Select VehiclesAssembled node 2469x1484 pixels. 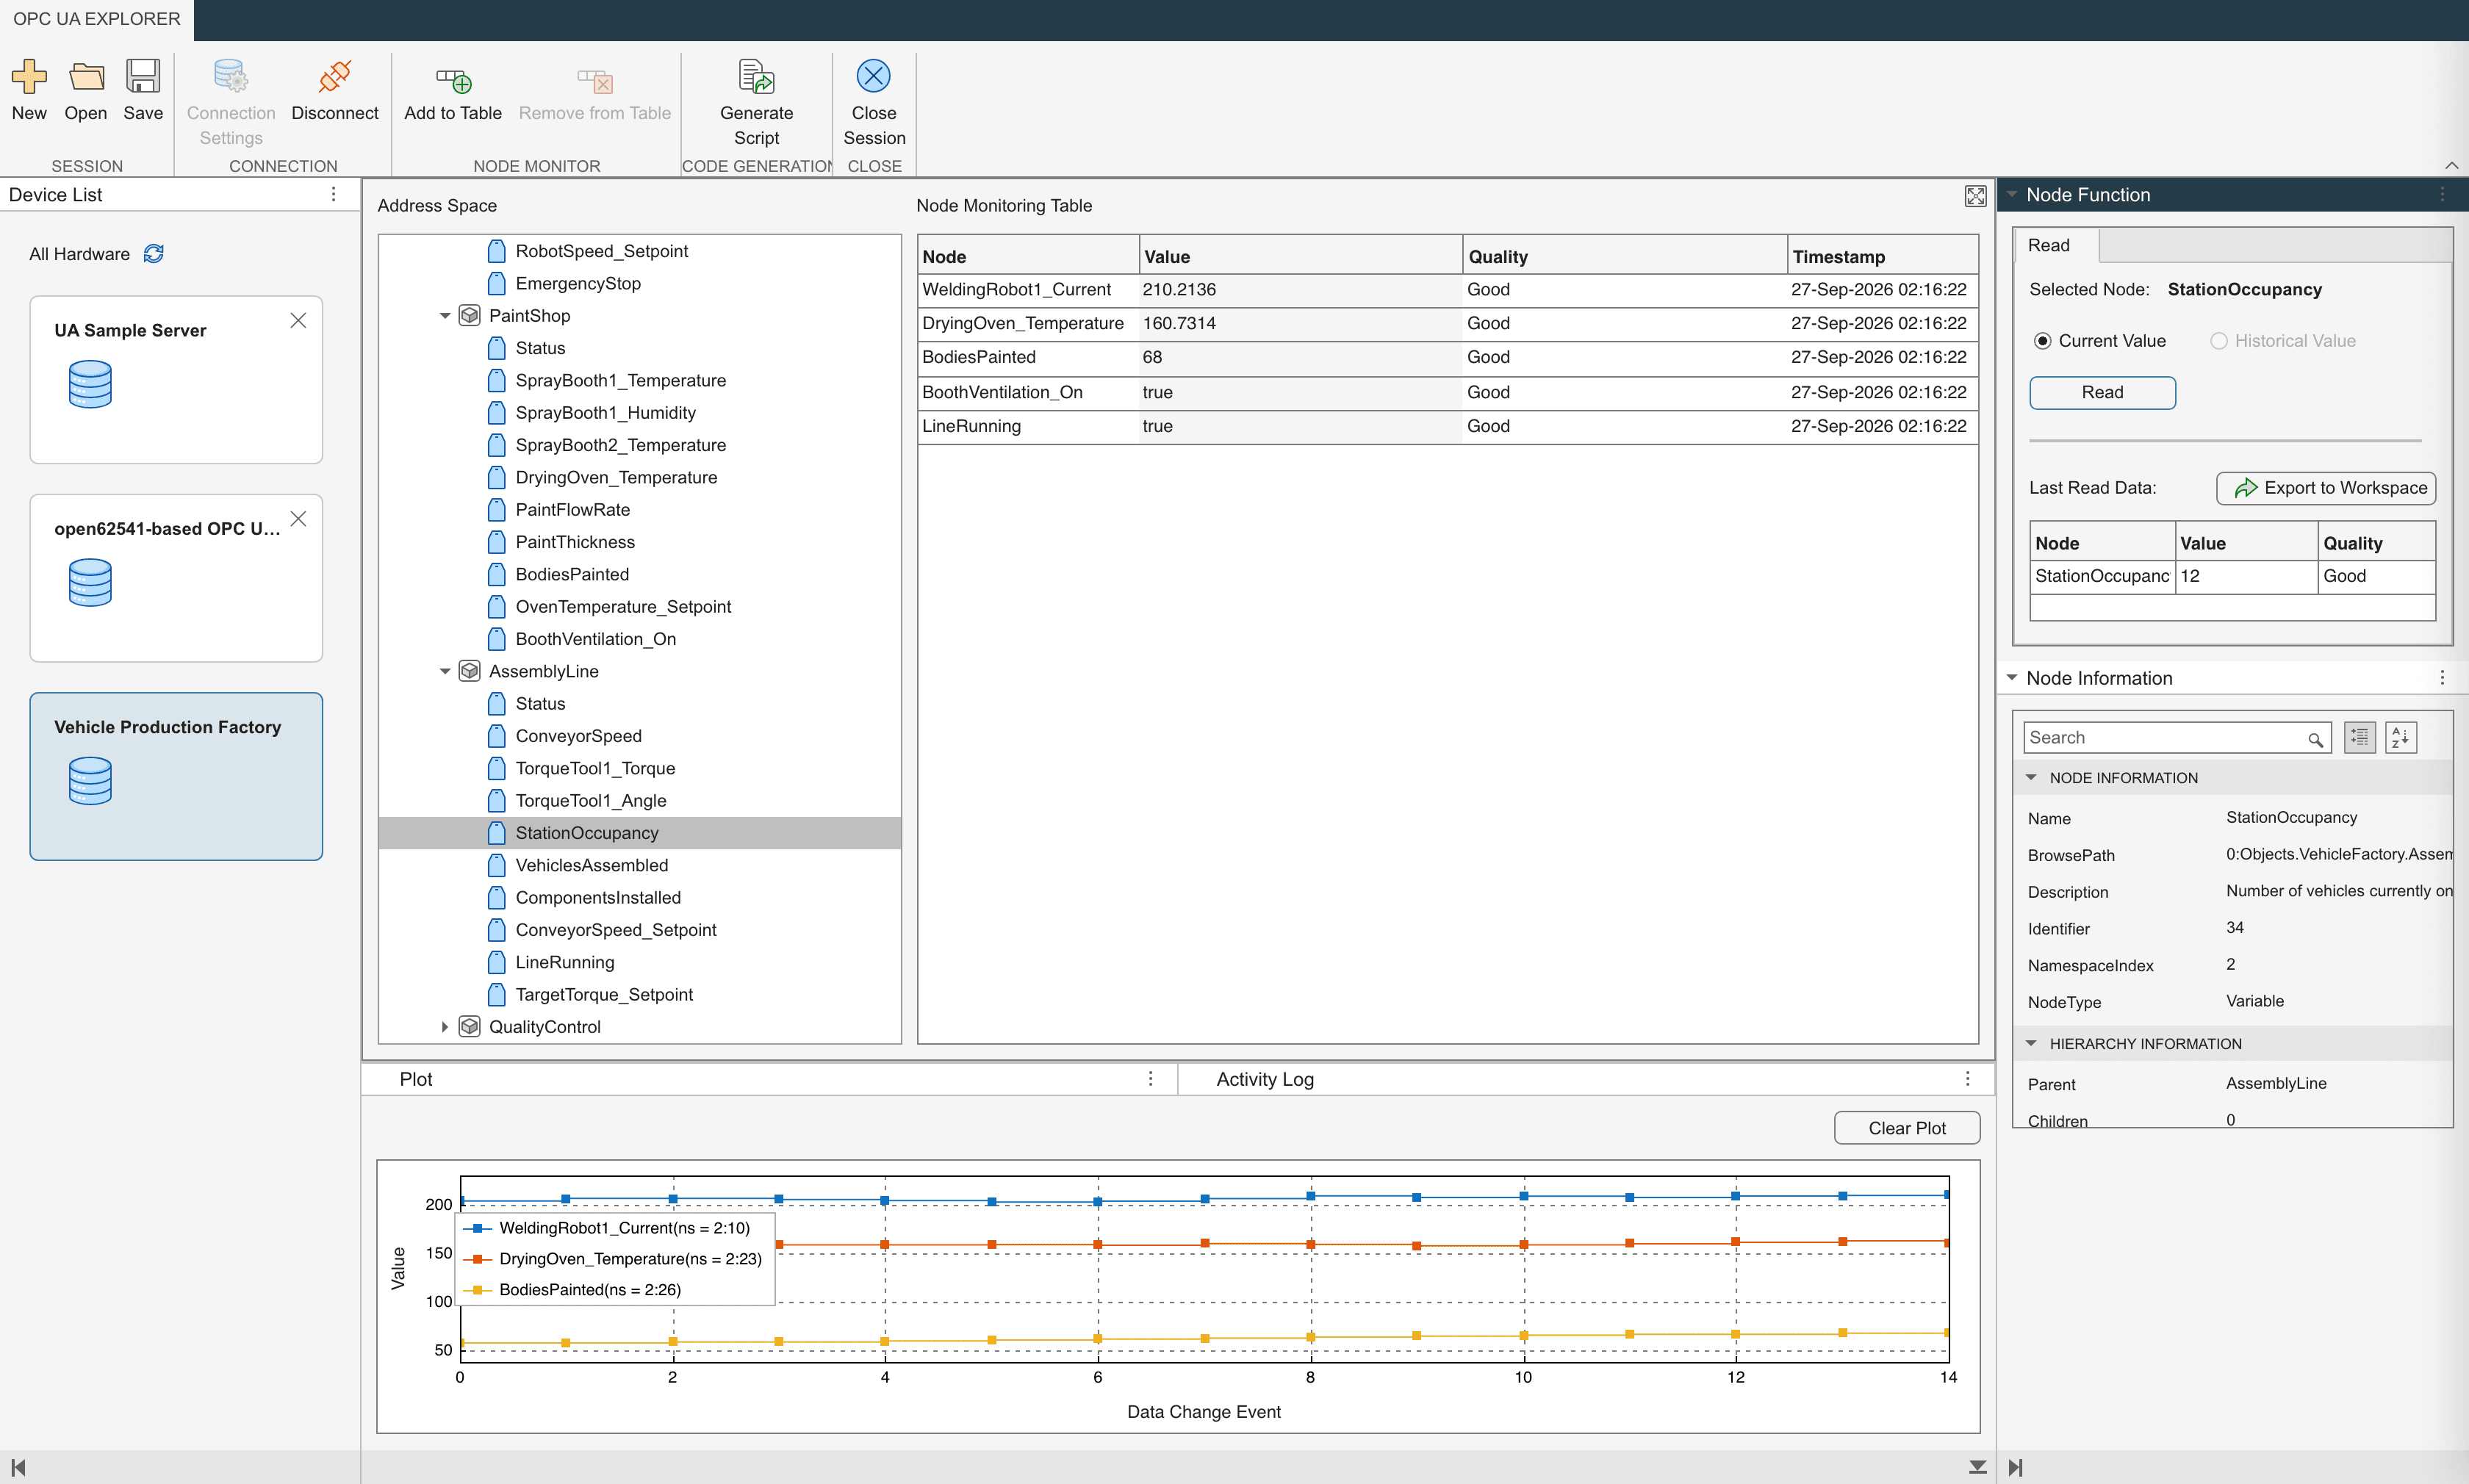591,865
